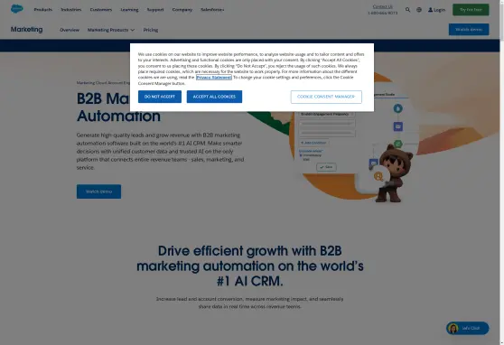Click the email envelope icon in illustration

point(398,126)
